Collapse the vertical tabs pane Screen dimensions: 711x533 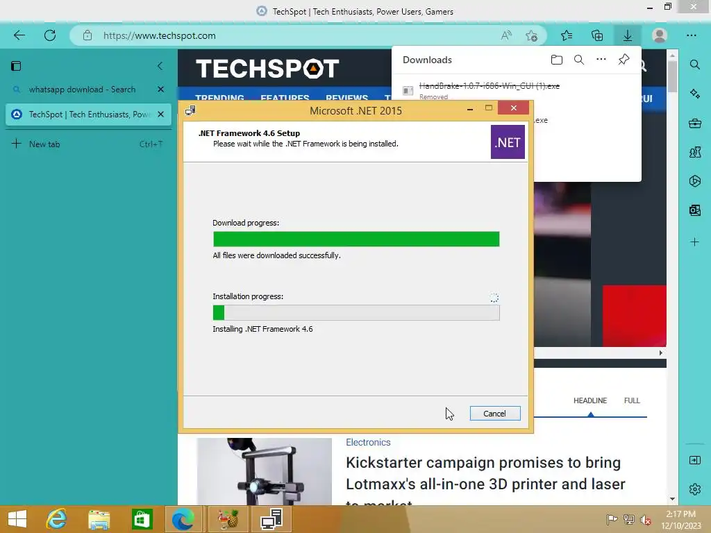[160, 66]
